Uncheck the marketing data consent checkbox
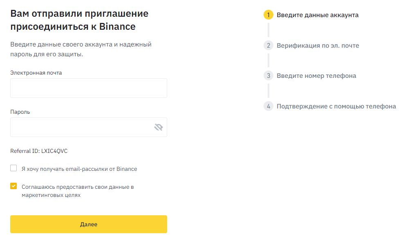 (13, 186)
